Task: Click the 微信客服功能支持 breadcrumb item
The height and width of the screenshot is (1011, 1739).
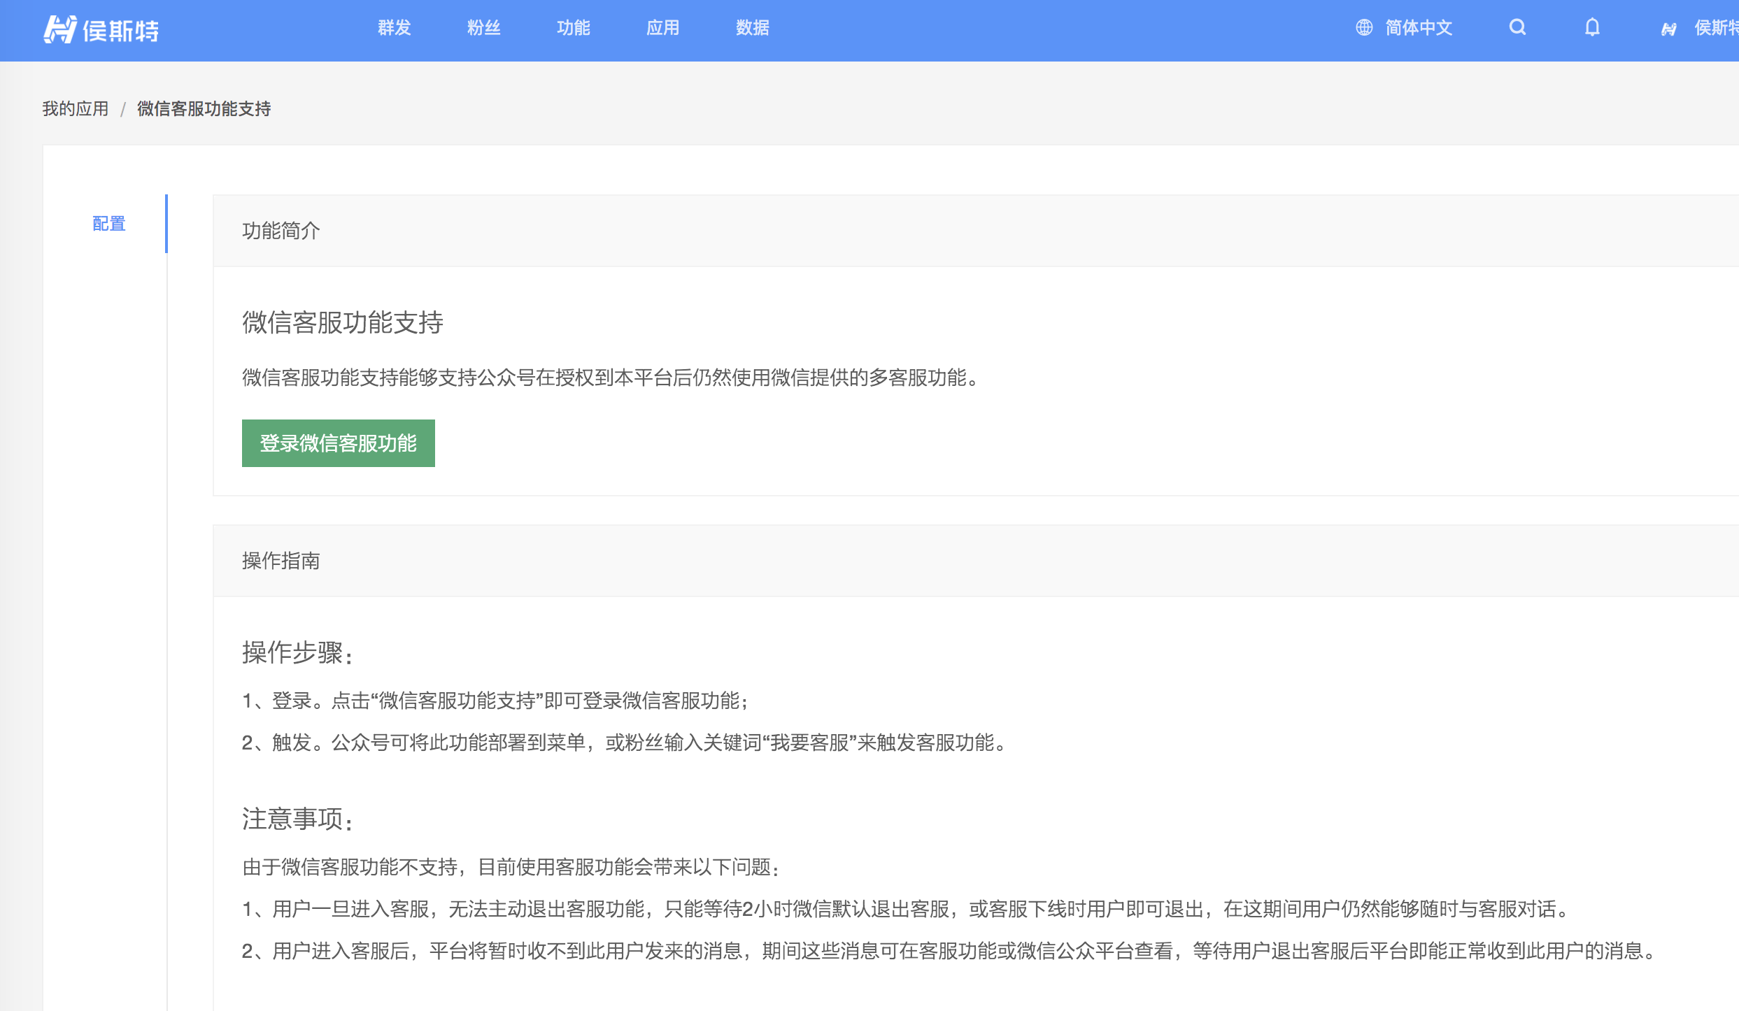Action: (204, 108)
